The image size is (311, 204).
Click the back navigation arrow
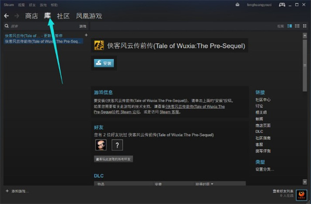(x=6, y=16)
